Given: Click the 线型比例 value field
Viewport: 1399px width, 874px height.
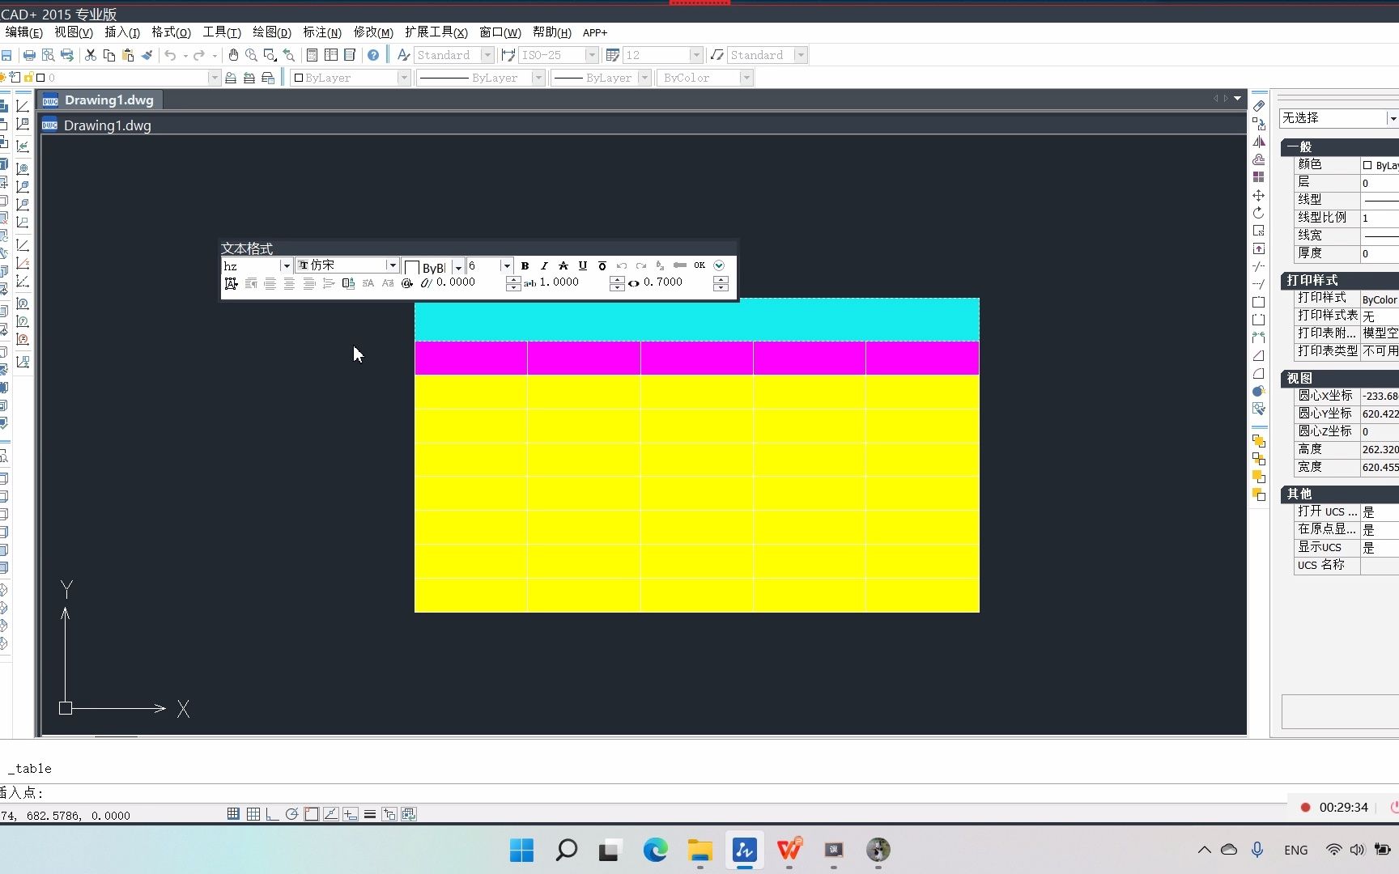Looking at the screenshot, I should [x=1380, y=218].
